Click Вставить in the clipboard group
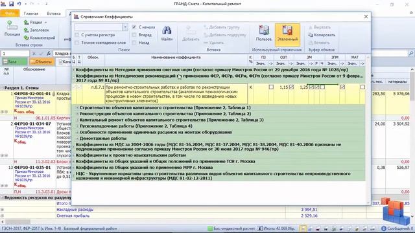The width and height of the screenshot is (415, 233). coord(319,43)
